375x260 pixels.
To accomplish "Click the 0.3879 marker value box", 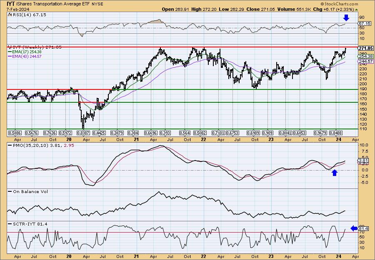I will tap(117, 133).
